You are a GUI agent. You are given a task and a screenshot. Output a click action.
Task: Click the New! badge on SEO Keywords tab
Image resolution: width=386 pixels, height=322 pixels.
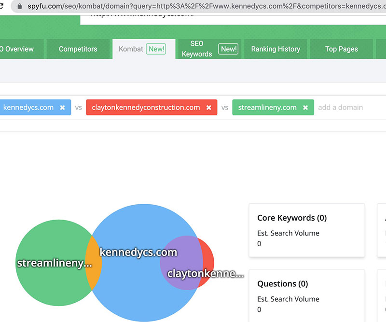point(228,49)
